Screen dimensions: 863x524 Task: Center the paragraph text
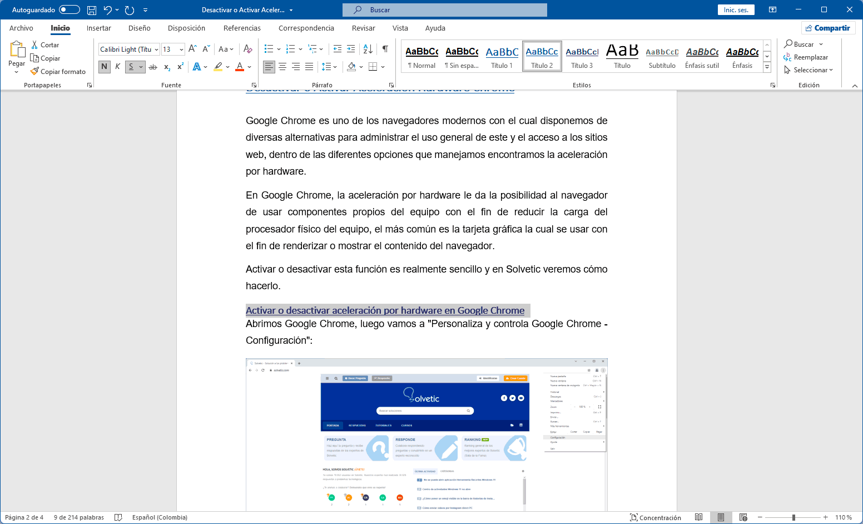pyautogui.click(x=282, y=67)
